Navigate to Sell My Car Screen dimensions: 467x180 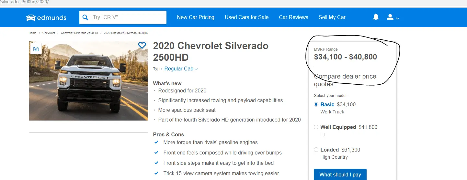[x=332, y=17]
